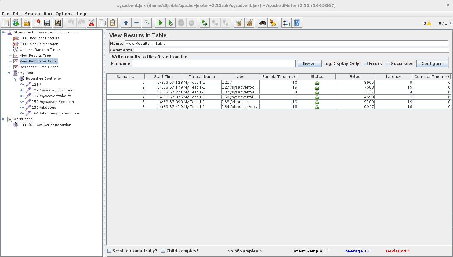The height and width of the screenshot is (257, 453).
Task: Click the Cut scissors icon
Action: click(x=92, y=23)
